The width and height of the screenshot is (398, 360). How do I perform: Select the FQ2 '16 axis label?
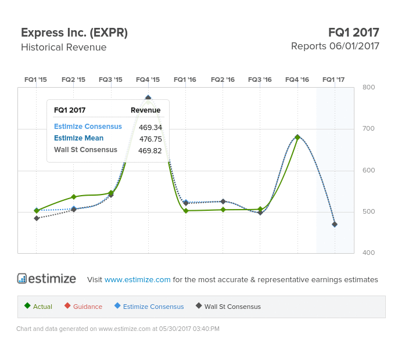coord(223,80)
